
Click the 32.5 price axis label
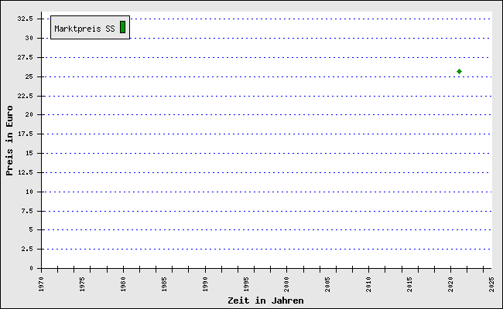(25, 19)
